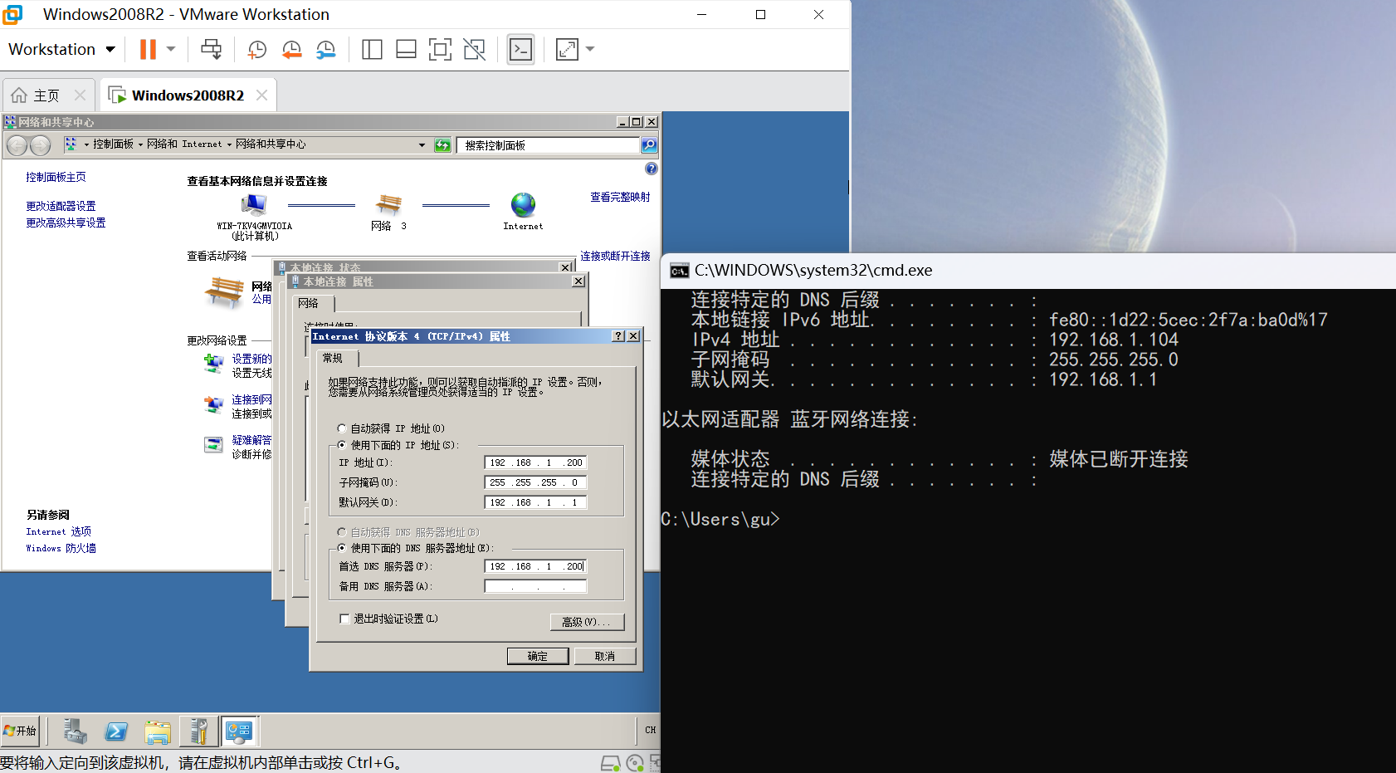Open the 控制面板主页 link

[x=56, y=177]
